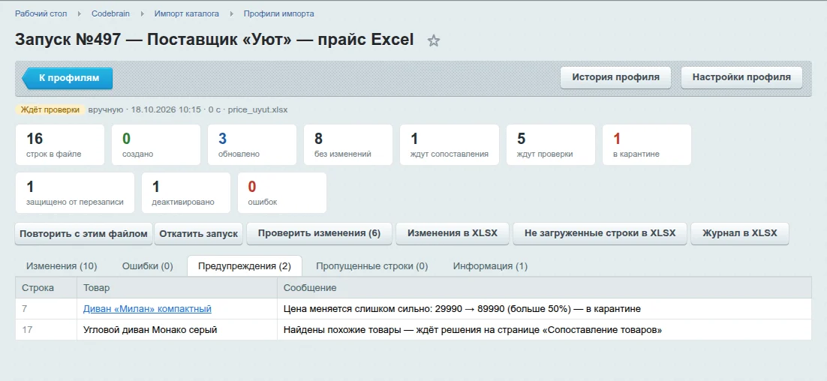Click row number 7 cell

46,309
